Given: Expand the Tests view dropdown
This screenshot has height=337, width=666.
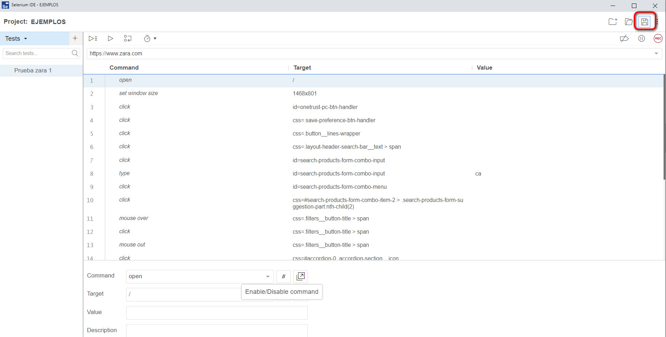Looking at the screenshot, I should 16,39.
